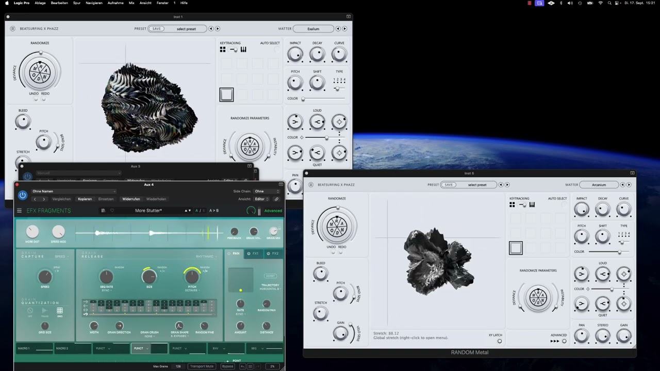Click previous setting arrow in Aux 4 header
Image resolution: width=660 pixels, height=371 pixels.
point(35,199)
